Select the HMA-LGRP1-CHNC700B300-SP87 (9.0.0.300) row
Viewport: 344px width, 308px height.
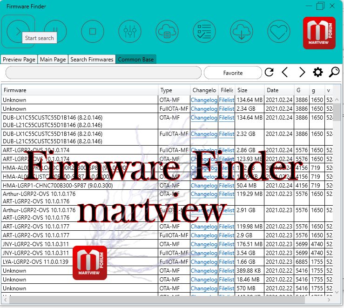point(167,186)
